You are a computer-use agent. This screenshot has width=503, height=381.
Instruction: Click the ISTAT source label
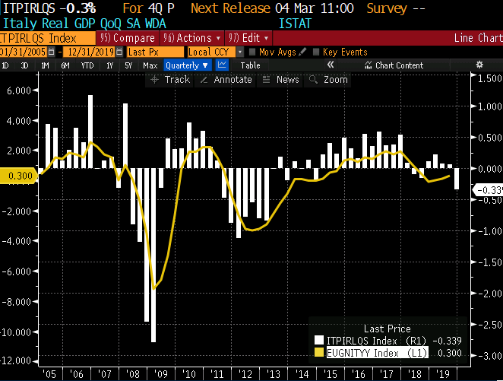295,24
